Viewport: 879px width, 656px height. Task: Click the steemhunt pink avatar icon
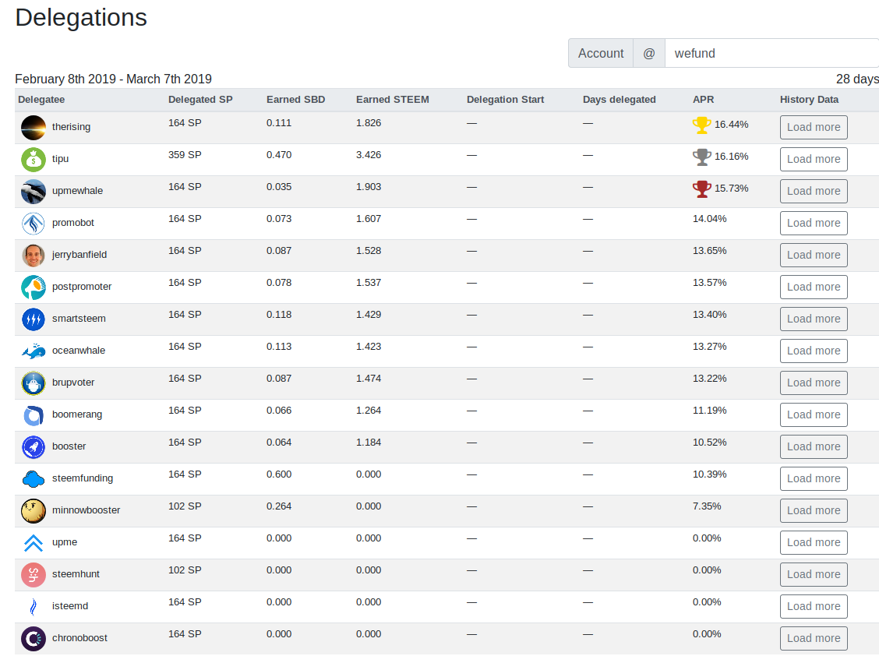(33, 575)
